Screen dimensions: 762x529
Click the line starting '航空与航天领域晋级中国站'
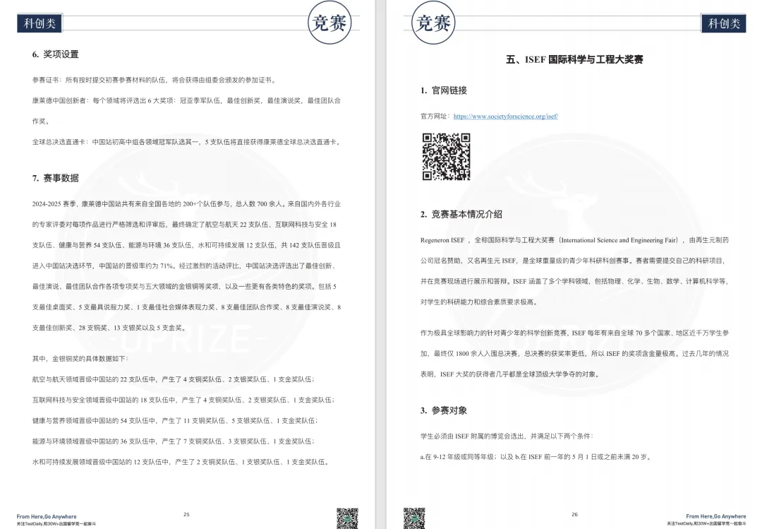pos(173,379)
